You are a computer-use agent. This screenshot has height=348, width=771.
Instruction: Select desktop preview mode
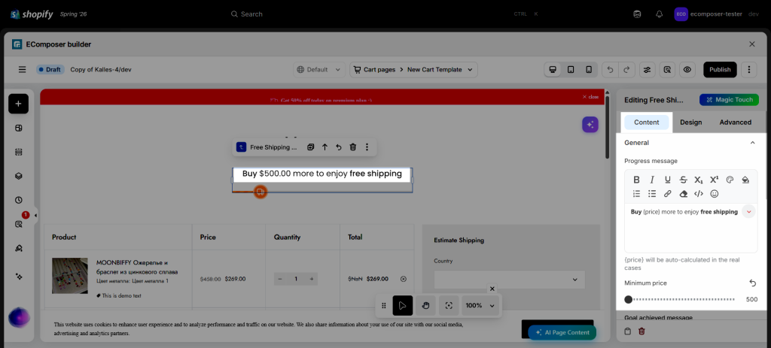553,70
